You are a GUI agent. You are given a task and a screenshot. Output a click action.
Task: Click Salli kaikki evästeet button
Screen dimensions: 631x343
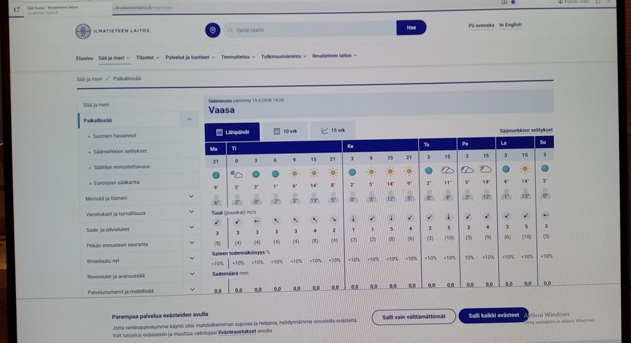[x=493, y=315]
